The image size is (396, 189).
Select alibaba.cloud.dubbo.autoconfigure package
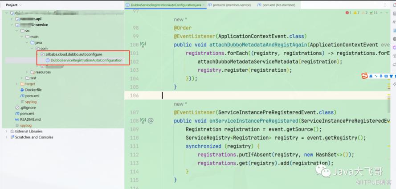(x=73, y=54)
